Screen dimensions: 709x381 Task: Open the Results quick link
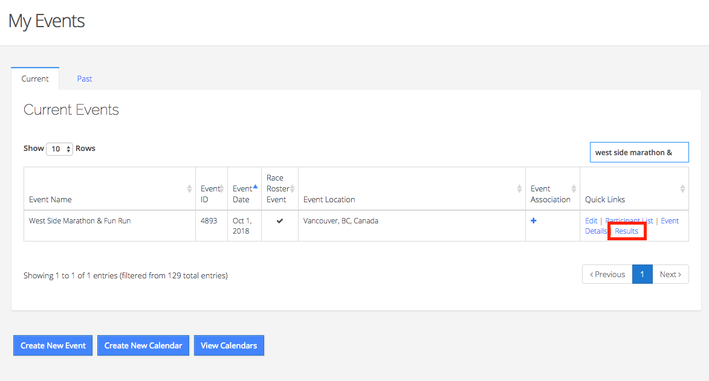[626, 231]
